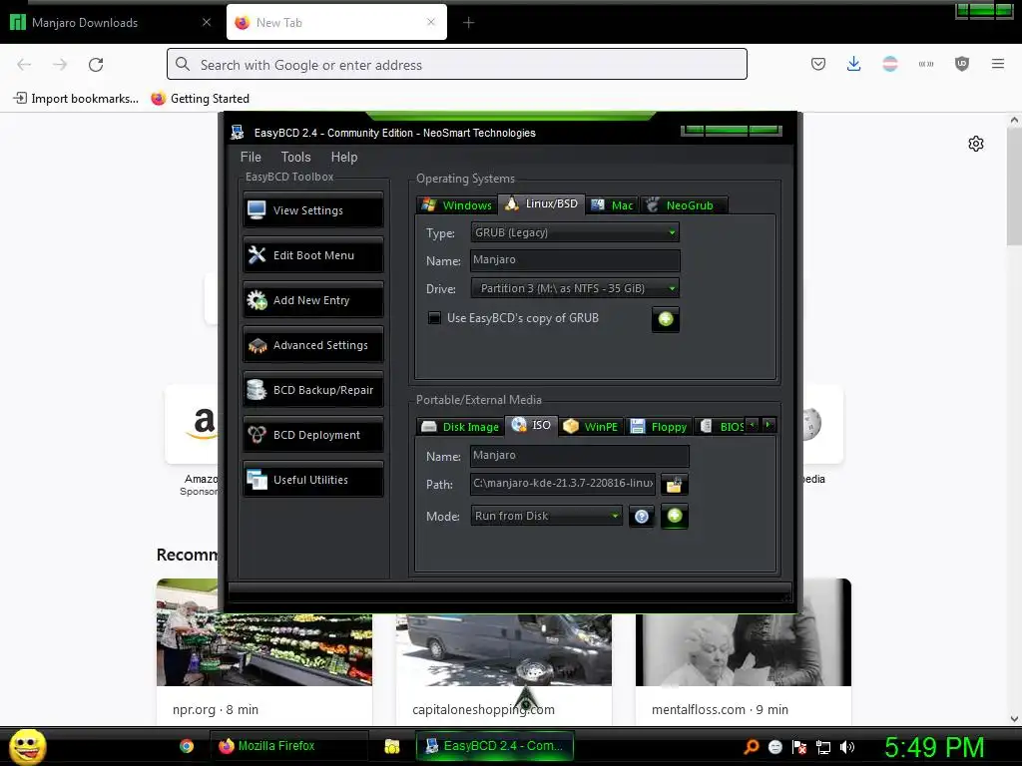Open Getting Started bookmark
This screenshot has width=1022, height=766.
[x=200, y=99]
